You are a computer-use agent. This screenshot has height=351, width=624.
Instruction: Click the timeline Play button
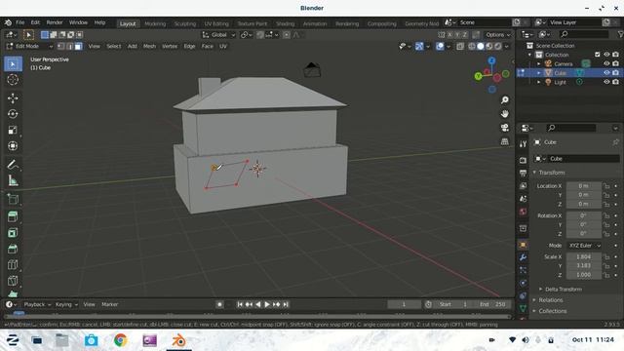[x=267, y=304]
